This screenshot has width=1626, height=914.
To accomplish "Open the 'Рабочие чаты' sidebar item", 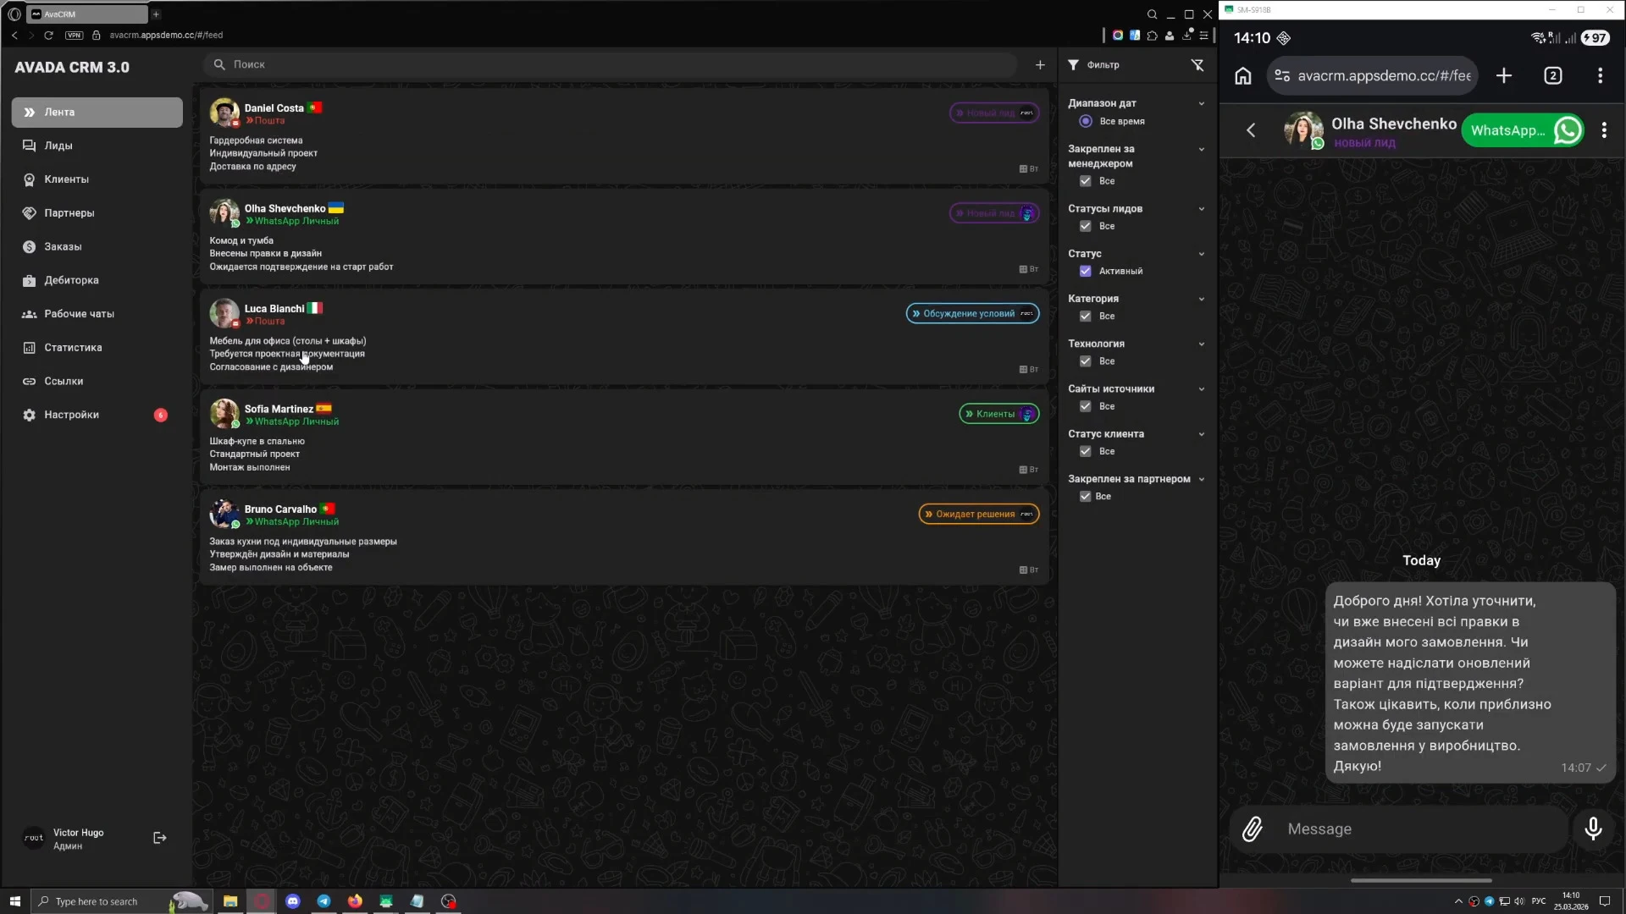I will tap(79, 314).
